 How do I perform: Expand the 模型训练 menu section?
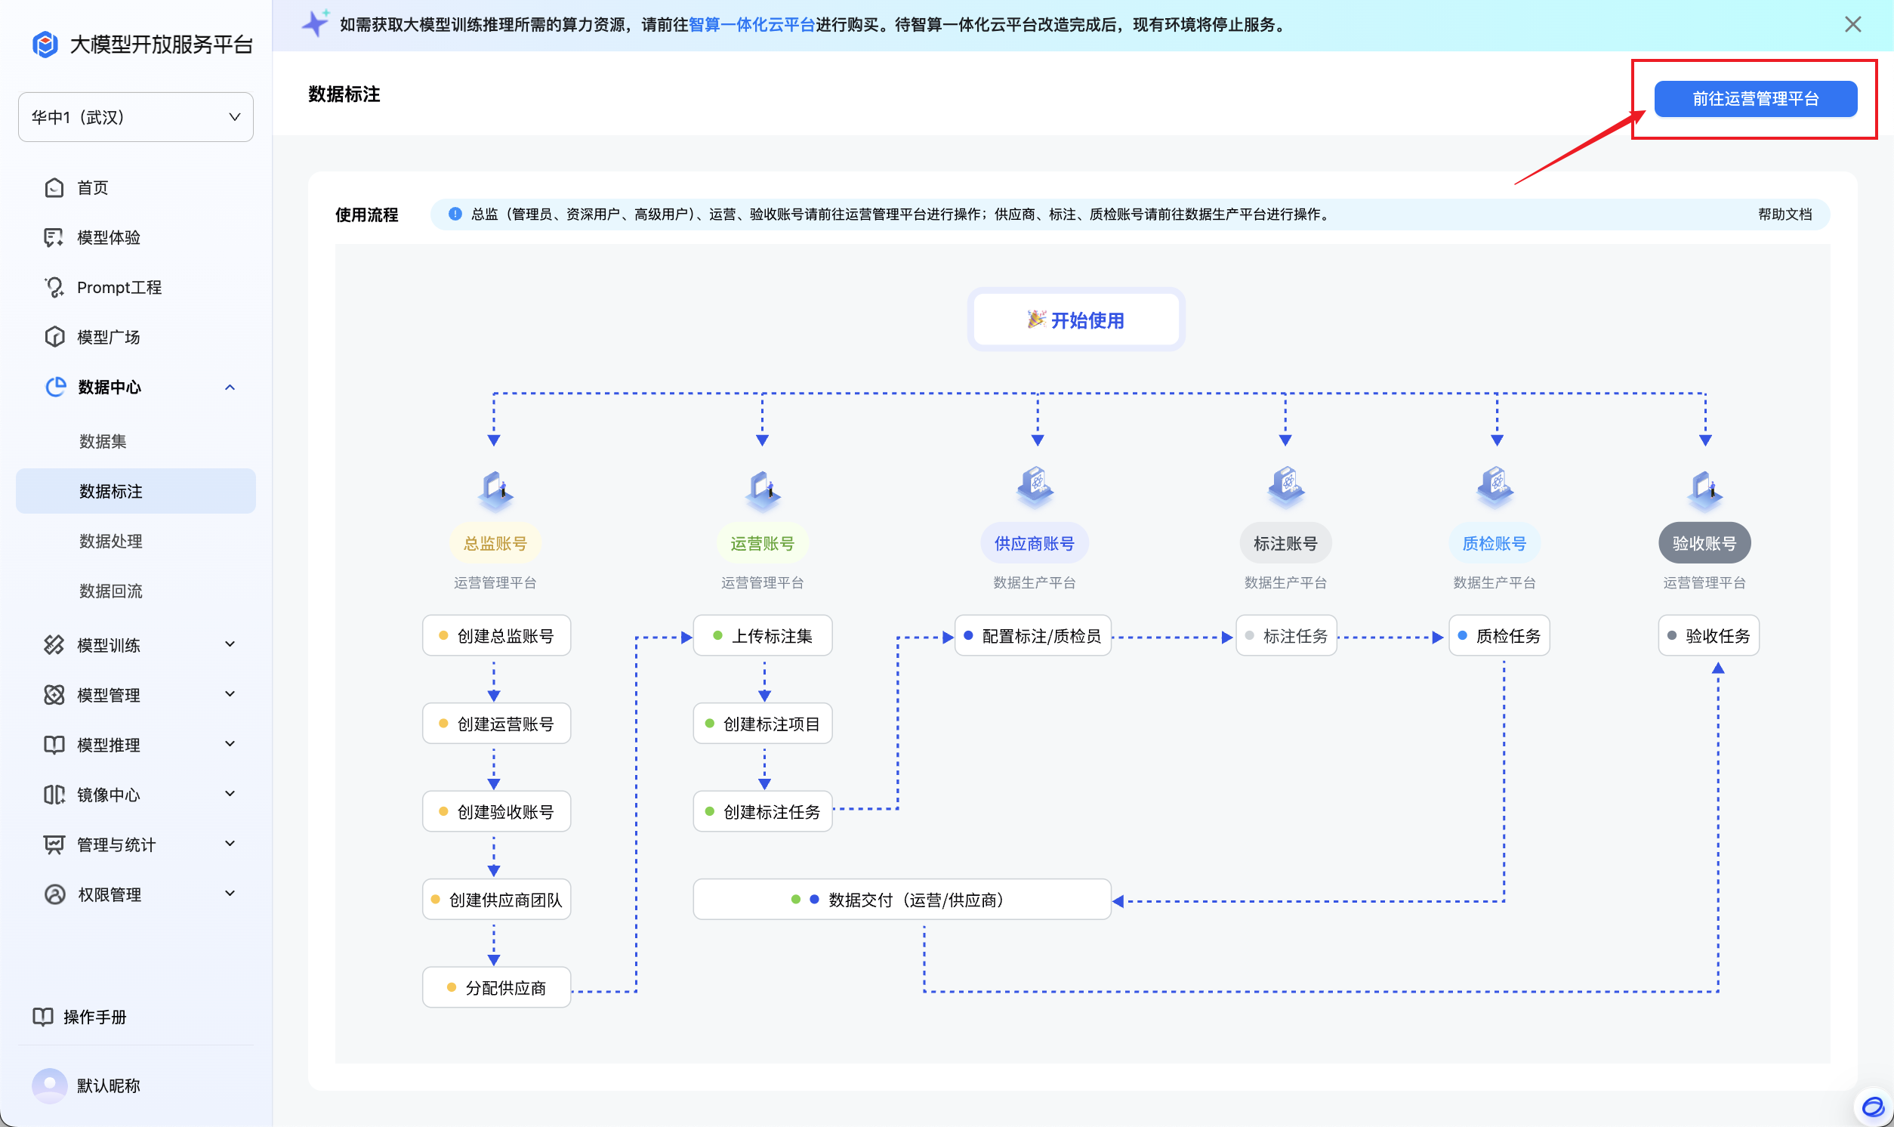click(230, 645)
